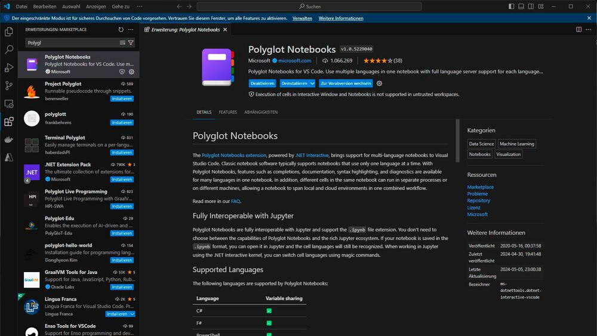Install the .NET Extension Pack
The width and height of the screenshot is (597, 336).
122,180
